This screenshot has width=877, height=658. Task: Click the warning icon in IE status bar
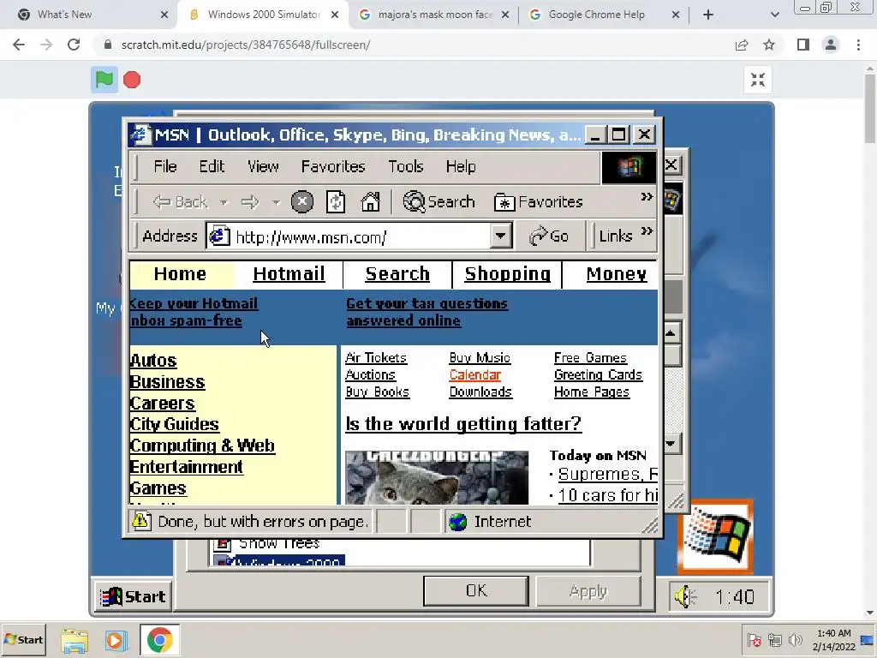[141, 521]
